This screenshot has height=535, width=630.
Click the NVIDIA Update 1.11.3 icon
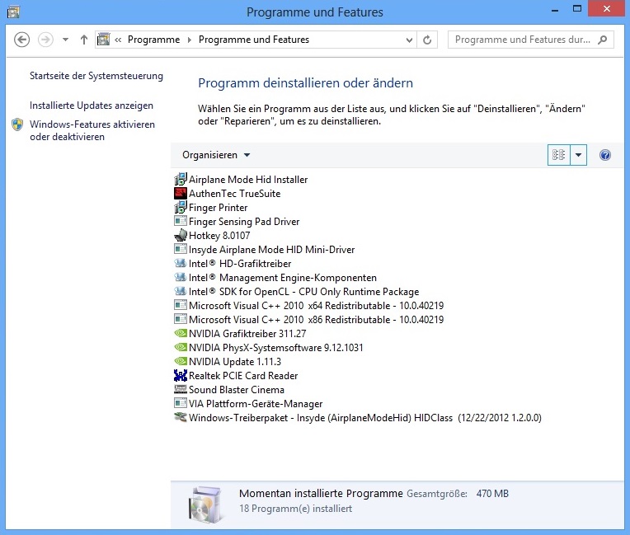pyautogui.click(x=181, y=361)
